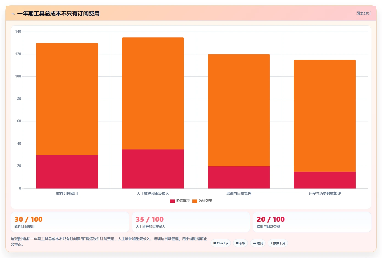Open the 20 / 100 培训与日常管理 card
This screenshot has height=258, width=382.
tap(312, 222)
